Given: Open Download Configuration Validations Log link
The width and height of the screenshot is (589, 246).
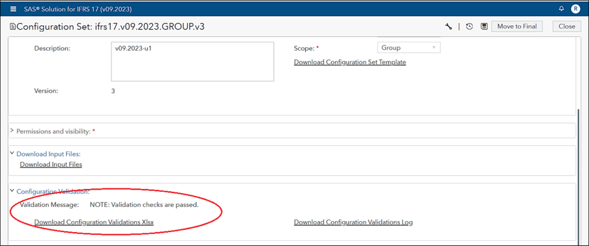Looking at the screenshot, I should (353, 222).
